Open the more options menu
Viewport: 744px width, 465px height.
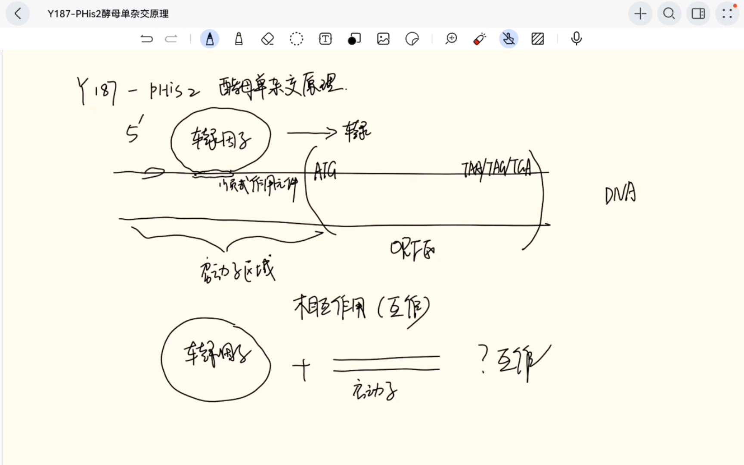pyautogui.click(x=727, y=13)
